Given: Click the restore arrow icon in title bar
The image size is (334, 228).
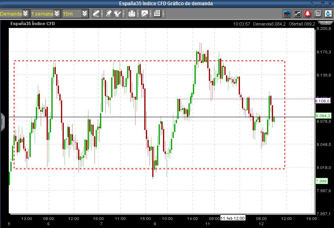Looking at the screenshot, I should pos(312,4).
